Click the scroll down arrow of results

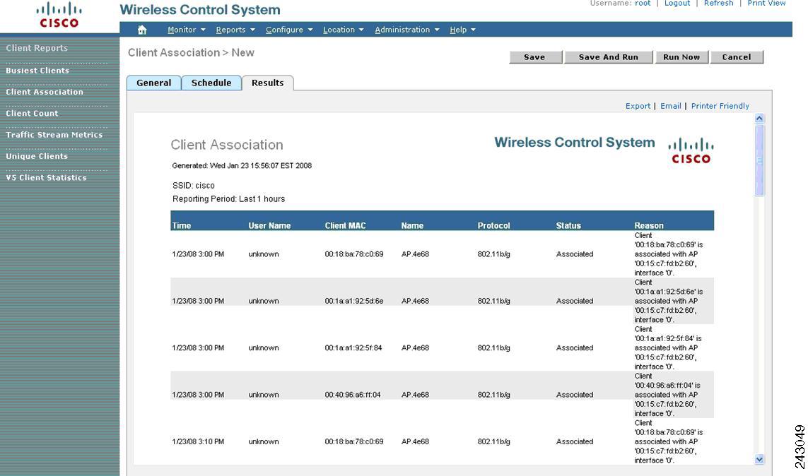(759, 460)
